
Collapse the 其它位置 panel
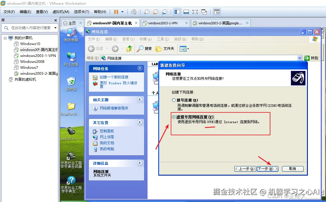pyautogui.click(x=140, y=123)
